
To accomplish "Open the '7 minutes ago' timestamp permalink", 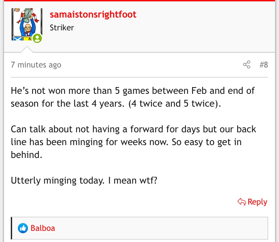I will coord(36,65).
